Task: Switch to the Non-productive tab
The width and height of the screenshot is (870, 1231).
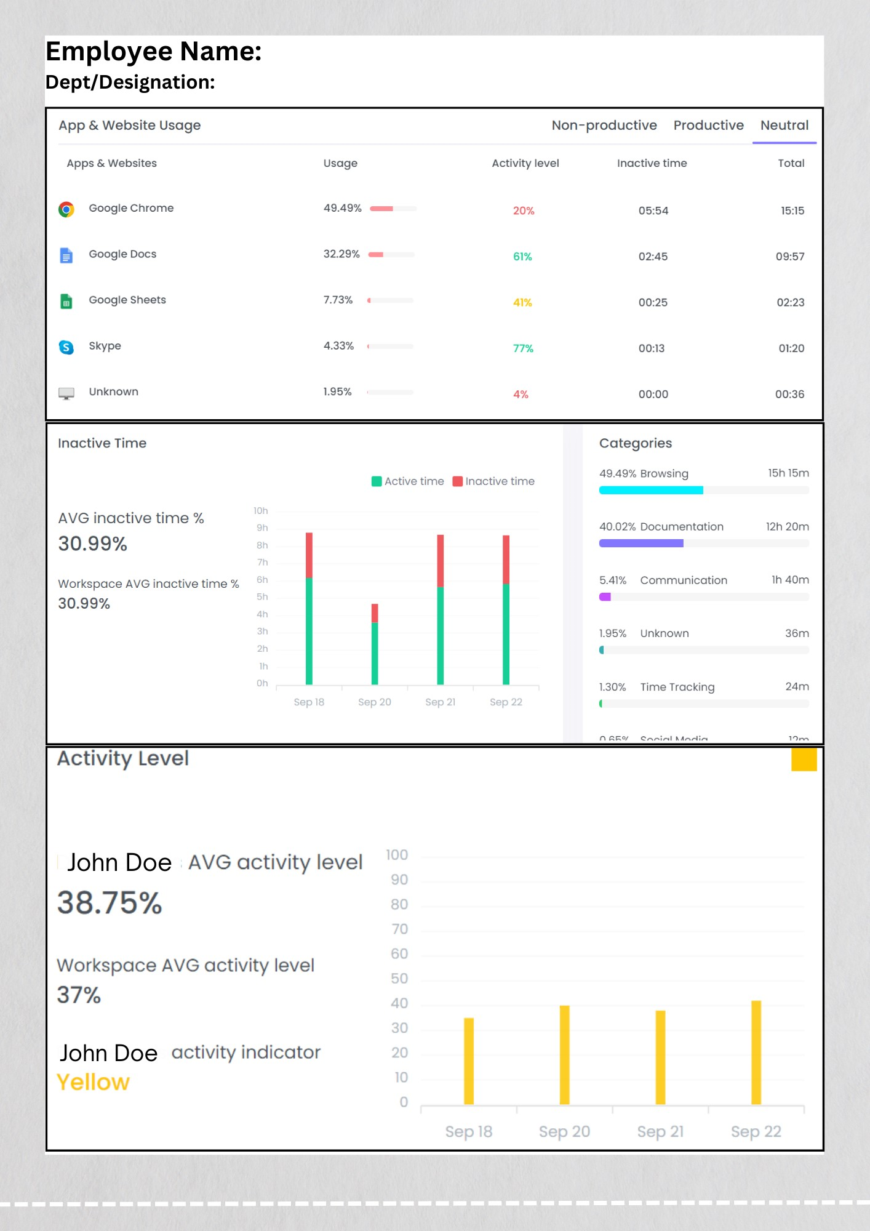Action: tap(604, 125)
